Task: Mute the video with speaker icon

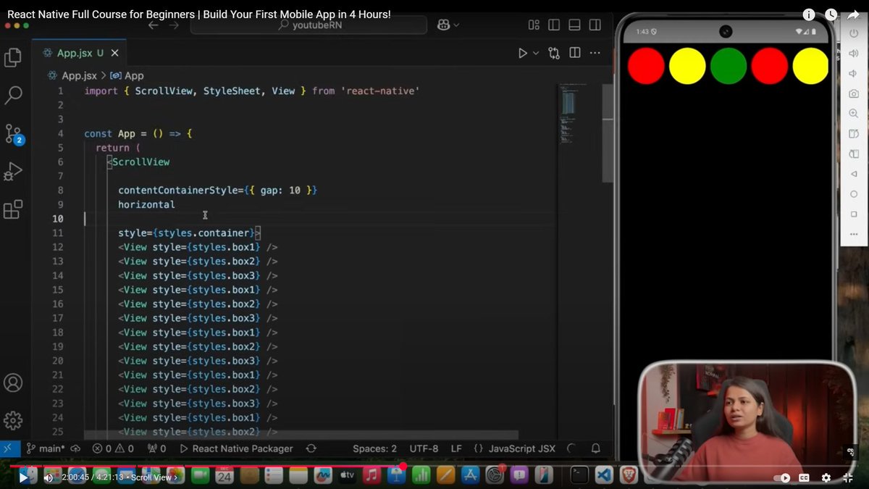Action: coord(49,477)
